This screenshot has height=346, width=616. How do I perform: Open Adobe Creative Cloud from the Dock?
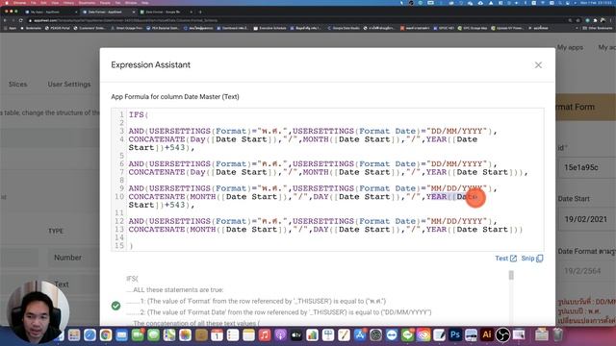pyautogui.click(x=423, y=334)
